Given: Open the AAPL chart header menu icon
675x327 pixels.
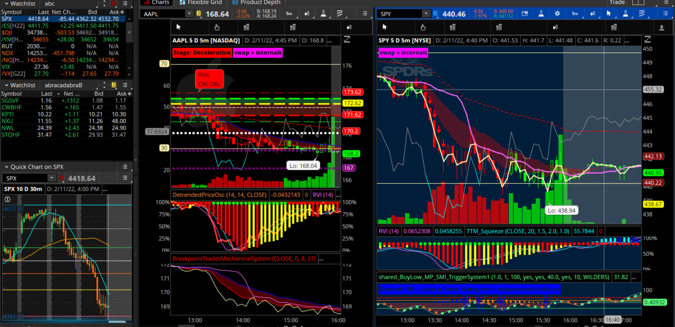Looking at the screenshot, I should [365, 14].
